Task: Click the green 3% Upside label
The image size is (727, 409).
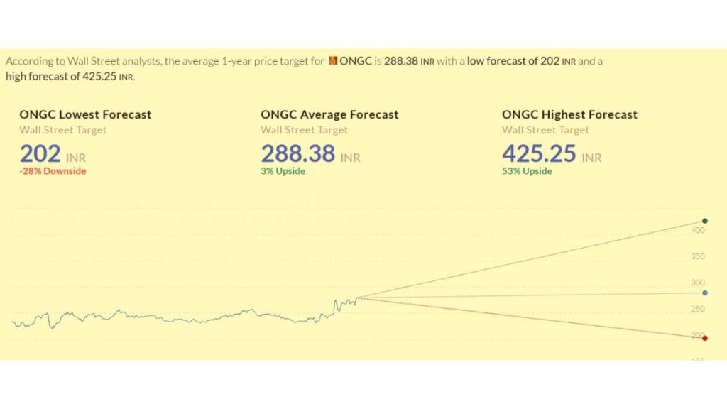Action: click(283, 171)
